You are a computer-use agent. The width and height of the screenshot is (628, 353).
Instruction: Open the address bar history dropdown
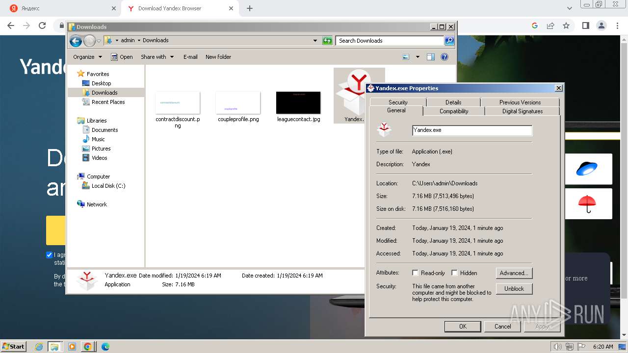(315, 41)
